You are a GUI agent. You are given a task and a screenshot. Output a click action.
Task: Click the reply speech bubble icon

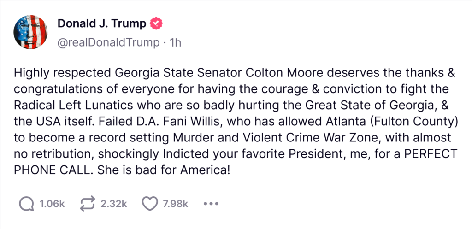[x=27, y=204]
